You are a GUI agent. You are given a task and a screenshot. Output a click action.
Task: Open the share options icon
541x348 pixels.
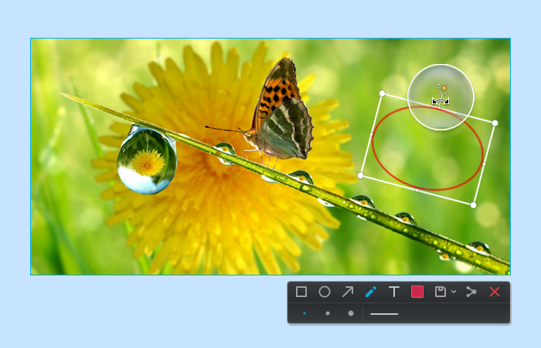[471, 292]
